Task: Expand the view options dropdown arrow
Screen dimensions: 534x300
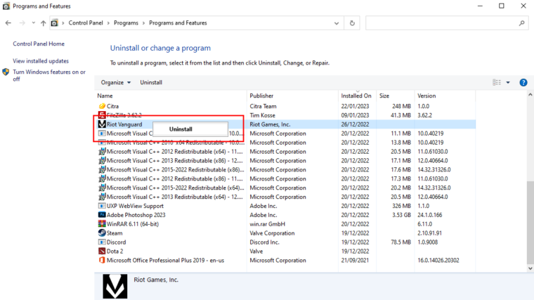Action: pyautogui.click(x=508, y=82)
